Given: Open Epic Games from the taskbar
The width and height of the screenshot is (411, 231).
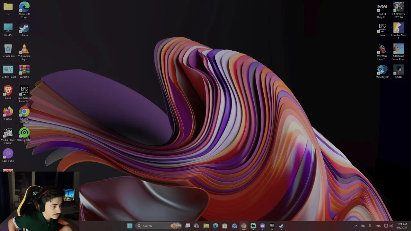Looking at the screenshot, I should pyautogui.click(x=272, y=226).
